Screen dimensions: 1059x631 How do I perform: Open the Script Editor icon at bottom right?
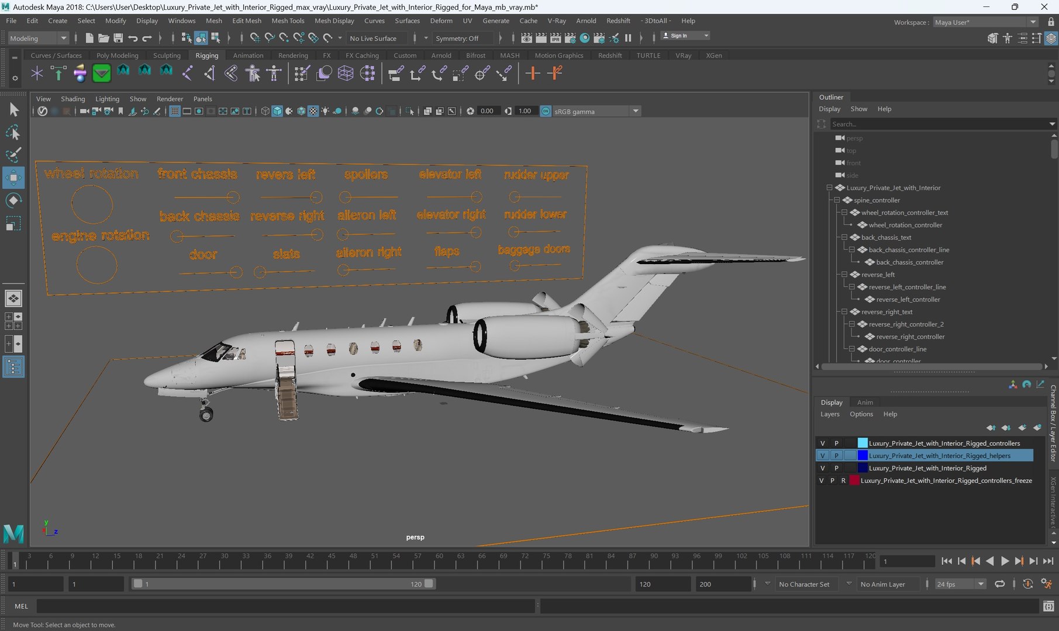1048,606
